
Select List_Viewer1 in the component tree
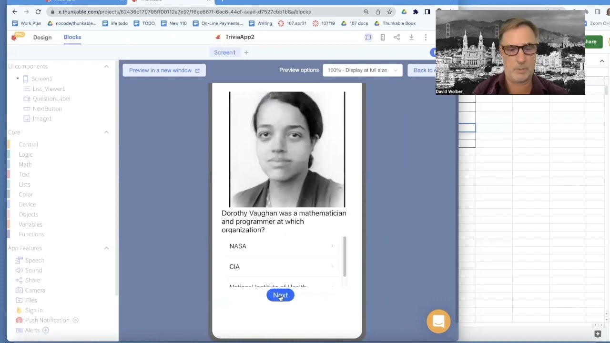(x=49, y=89)
